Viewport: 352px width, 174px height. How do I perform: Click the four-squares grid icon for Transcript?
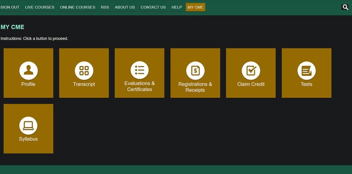84,70
